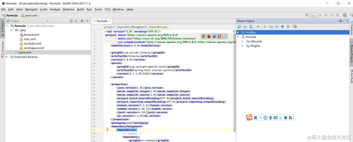Open the File menu
The height and width of the screenshot is (142, 353).
(3, 9)
